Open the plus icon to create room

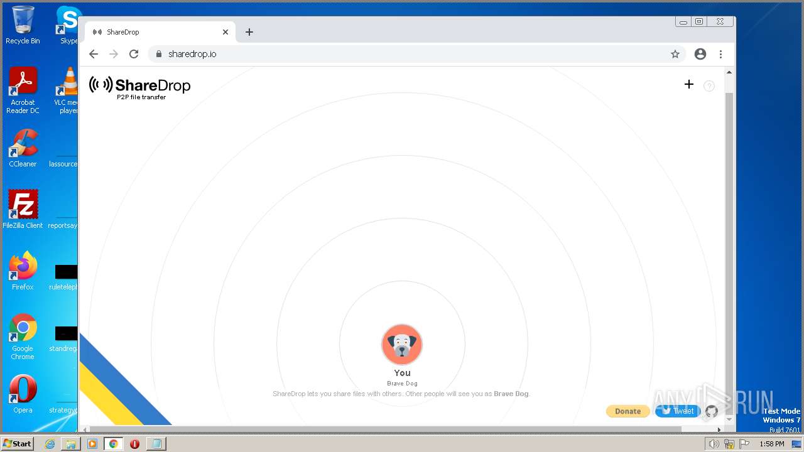[689, 84]
